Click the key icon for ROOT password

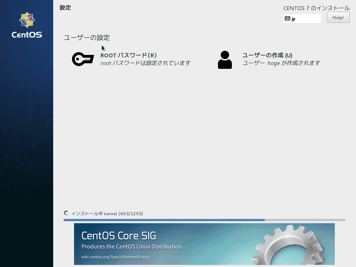point(83,59)
